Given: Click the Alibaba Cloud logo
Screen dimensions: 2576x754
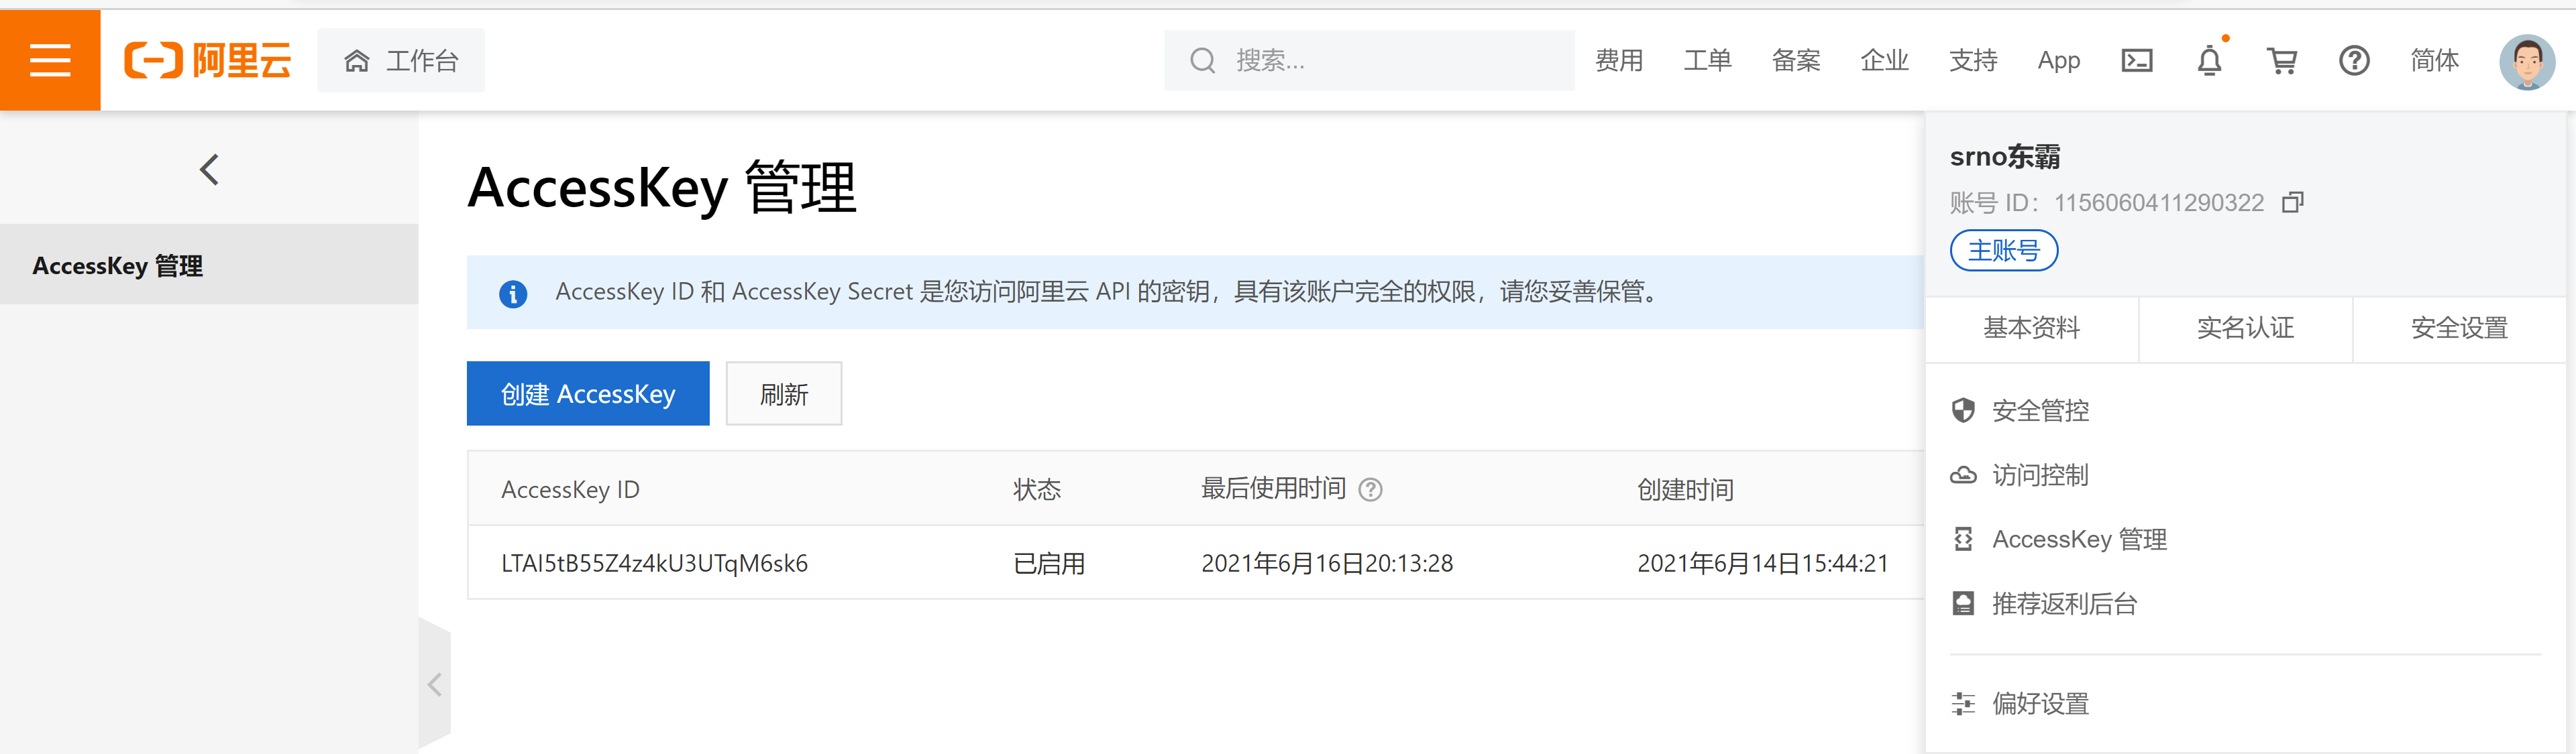Looking at the screenshot, I should 208,60.
